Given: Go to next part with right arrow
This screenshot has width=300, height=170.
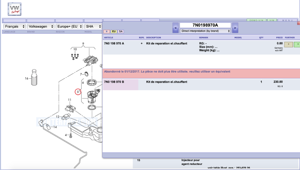Looking at the screenshot, I should coord(235,28).
